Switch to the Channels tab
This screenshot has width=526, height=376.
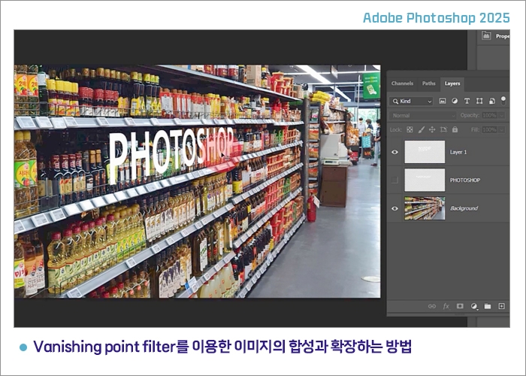(x=402, y=83)
